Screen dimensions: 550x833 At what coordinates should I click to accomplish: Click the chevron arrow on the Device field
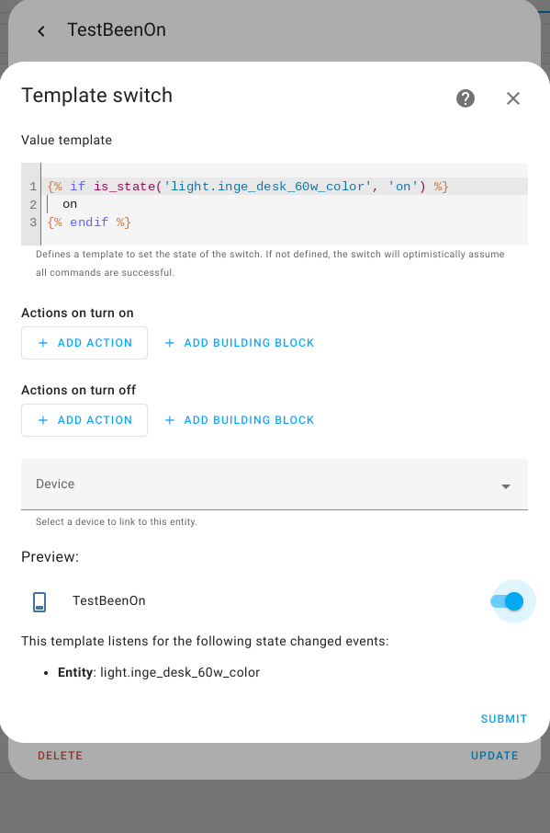click(506, 486)
